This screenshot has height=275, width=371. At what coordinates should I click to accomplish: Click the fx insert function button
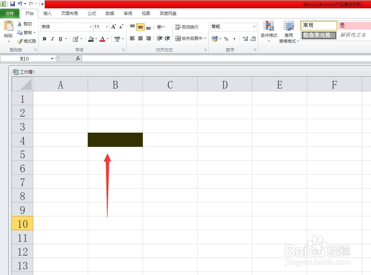point(78,58)
